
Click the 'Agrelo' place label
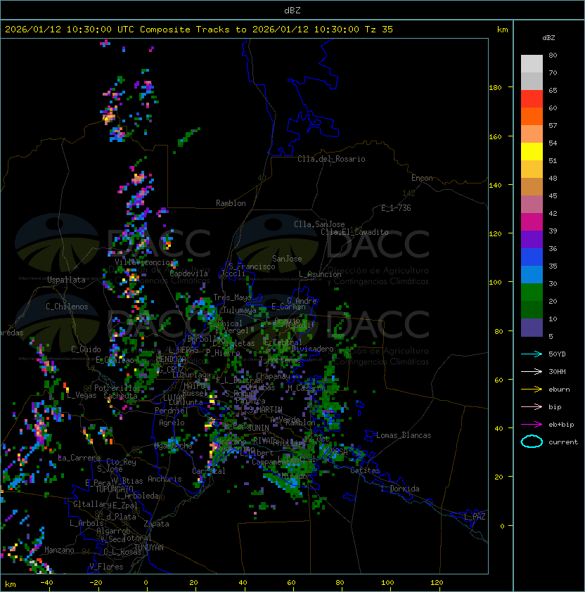click(172, 423)
